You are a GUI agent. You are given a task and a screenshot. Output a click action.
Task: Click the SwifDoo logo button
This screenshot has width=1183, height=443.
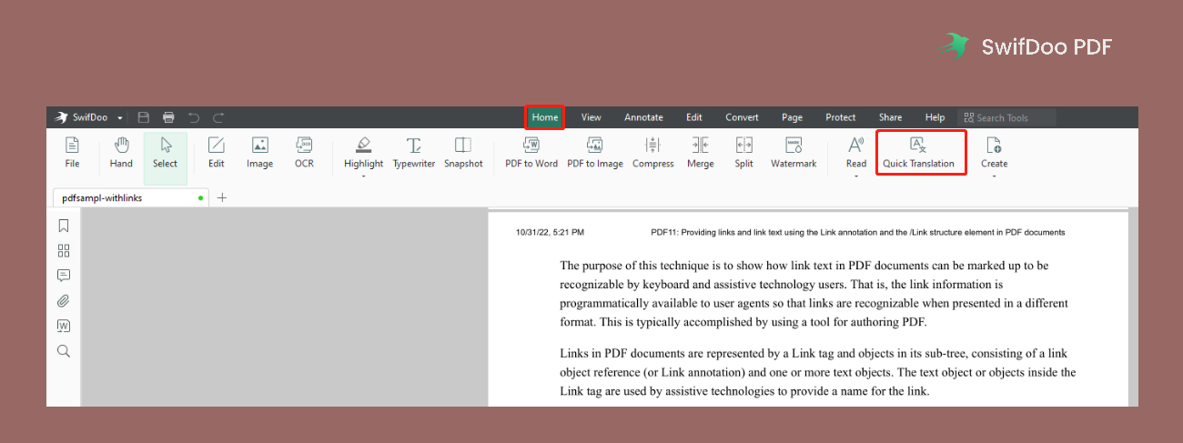click(x=82, y=117)
